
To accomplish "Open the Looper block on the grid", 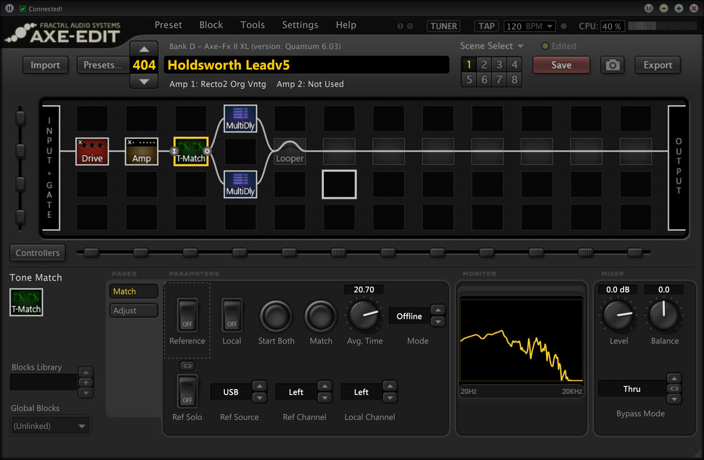I will 289,151.
